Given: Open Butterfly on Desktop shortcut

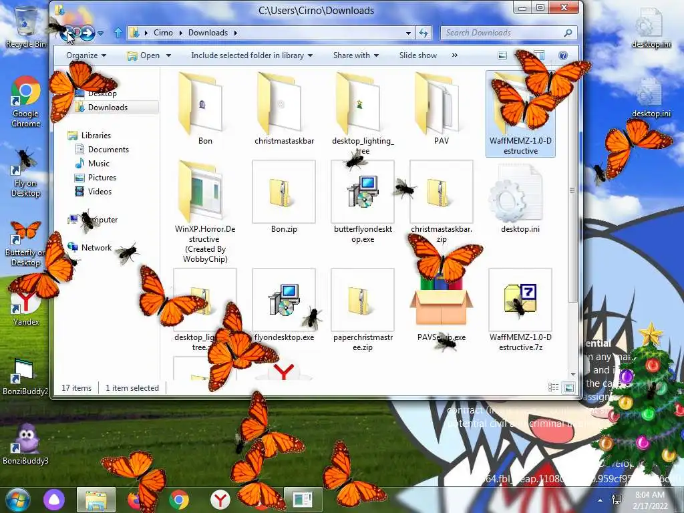Looking at the screenshot, I should [x=26, y=243].
